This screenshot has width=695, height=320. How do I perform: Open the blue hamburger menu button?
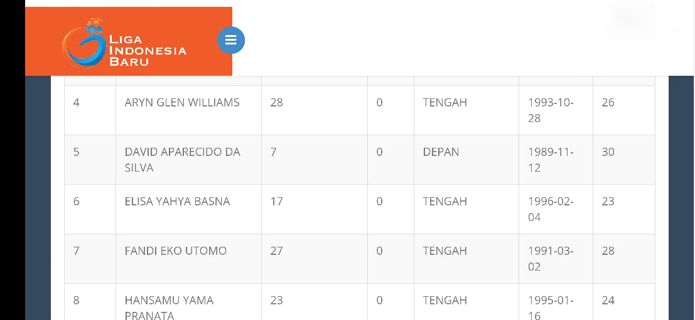tap(231, 40)
